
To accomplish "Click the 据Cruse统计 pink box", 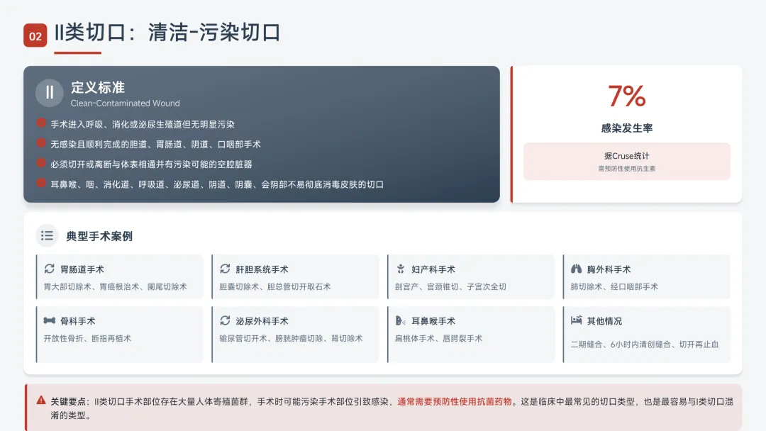I will pos(627,162).
